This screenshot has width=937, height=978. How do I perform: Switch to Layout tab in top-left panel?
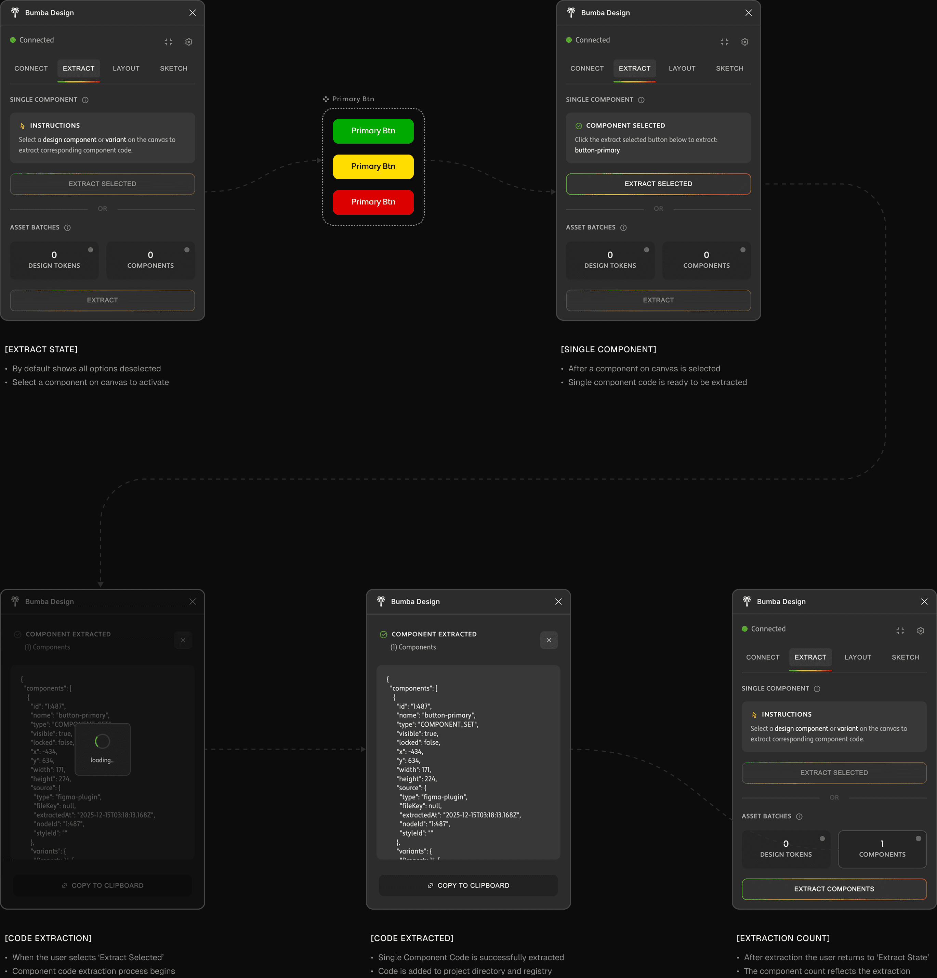(x=126, y=68)
